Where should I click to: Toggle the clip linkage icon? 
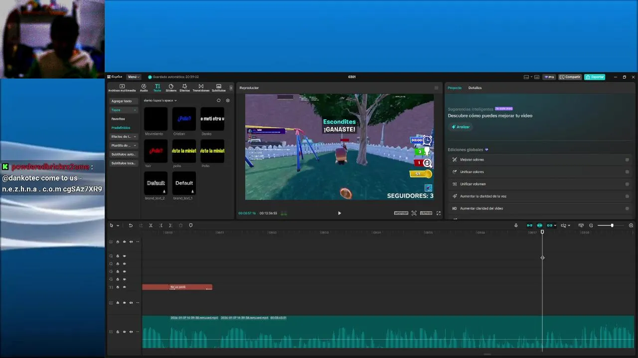[x=549, y=225]
